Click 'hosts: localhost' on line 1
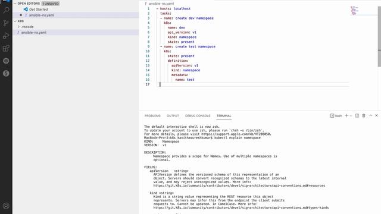Viewport: 381px width, 214px height. coord(175,9)
